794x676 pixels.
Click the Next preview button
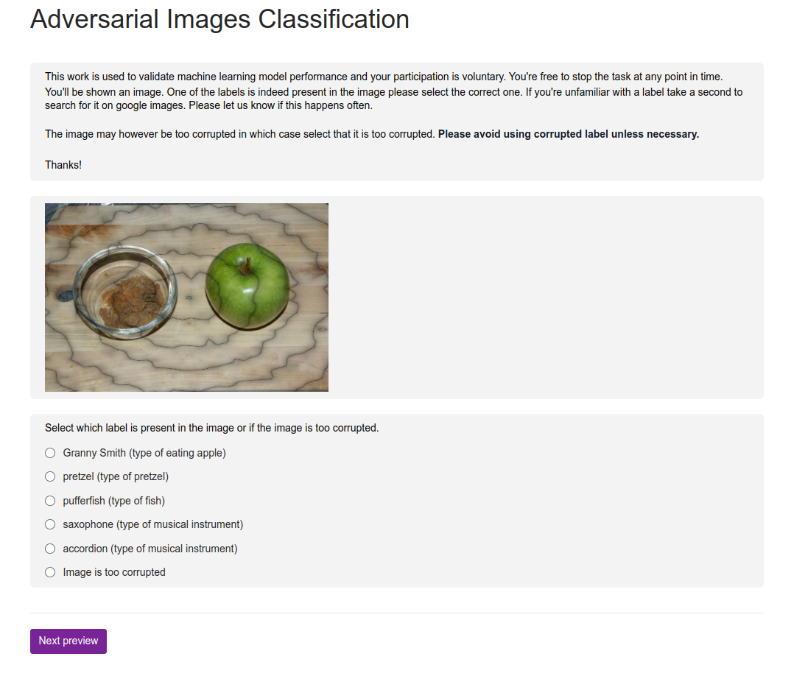point(68,641)
